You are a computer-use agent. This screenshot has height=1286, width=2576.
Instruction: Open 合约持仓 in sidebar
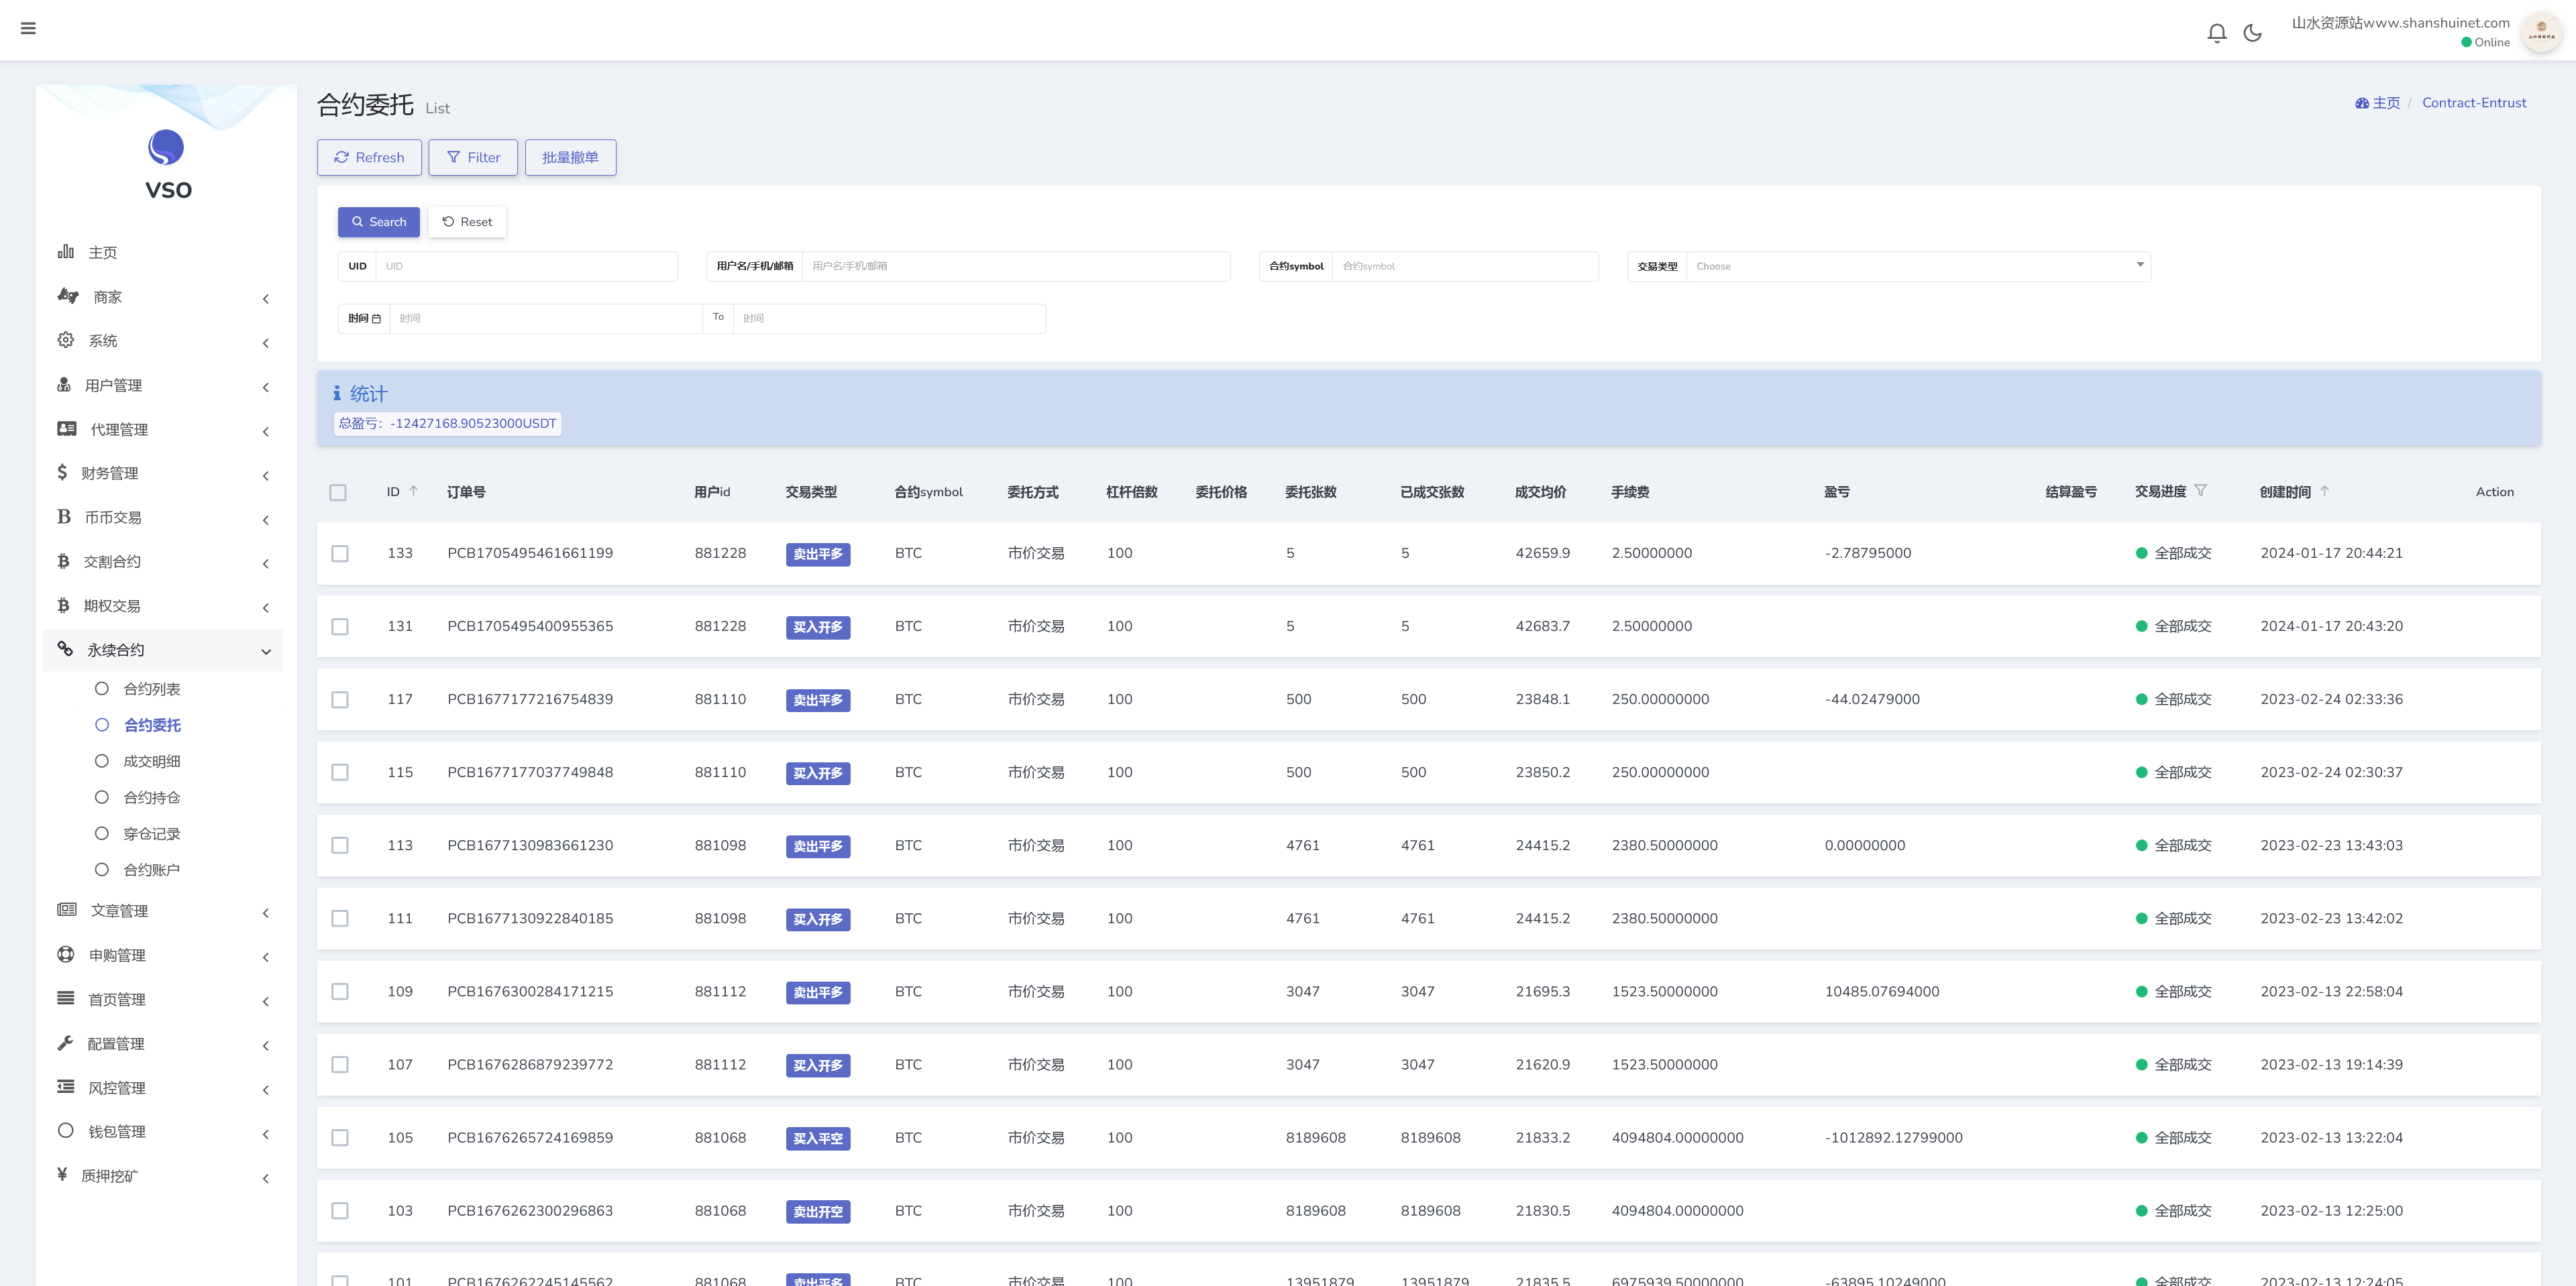coord(151,797)
